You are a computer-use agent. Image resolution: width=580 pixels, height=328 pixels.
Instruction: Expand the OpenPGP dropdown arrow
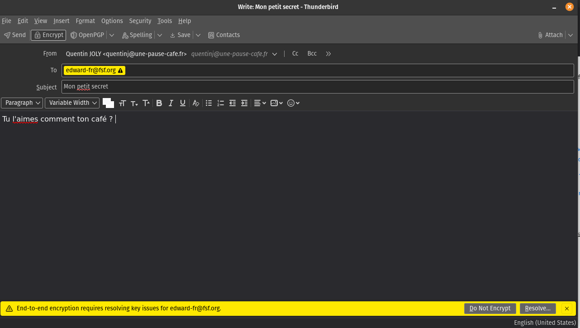[112, 35]
